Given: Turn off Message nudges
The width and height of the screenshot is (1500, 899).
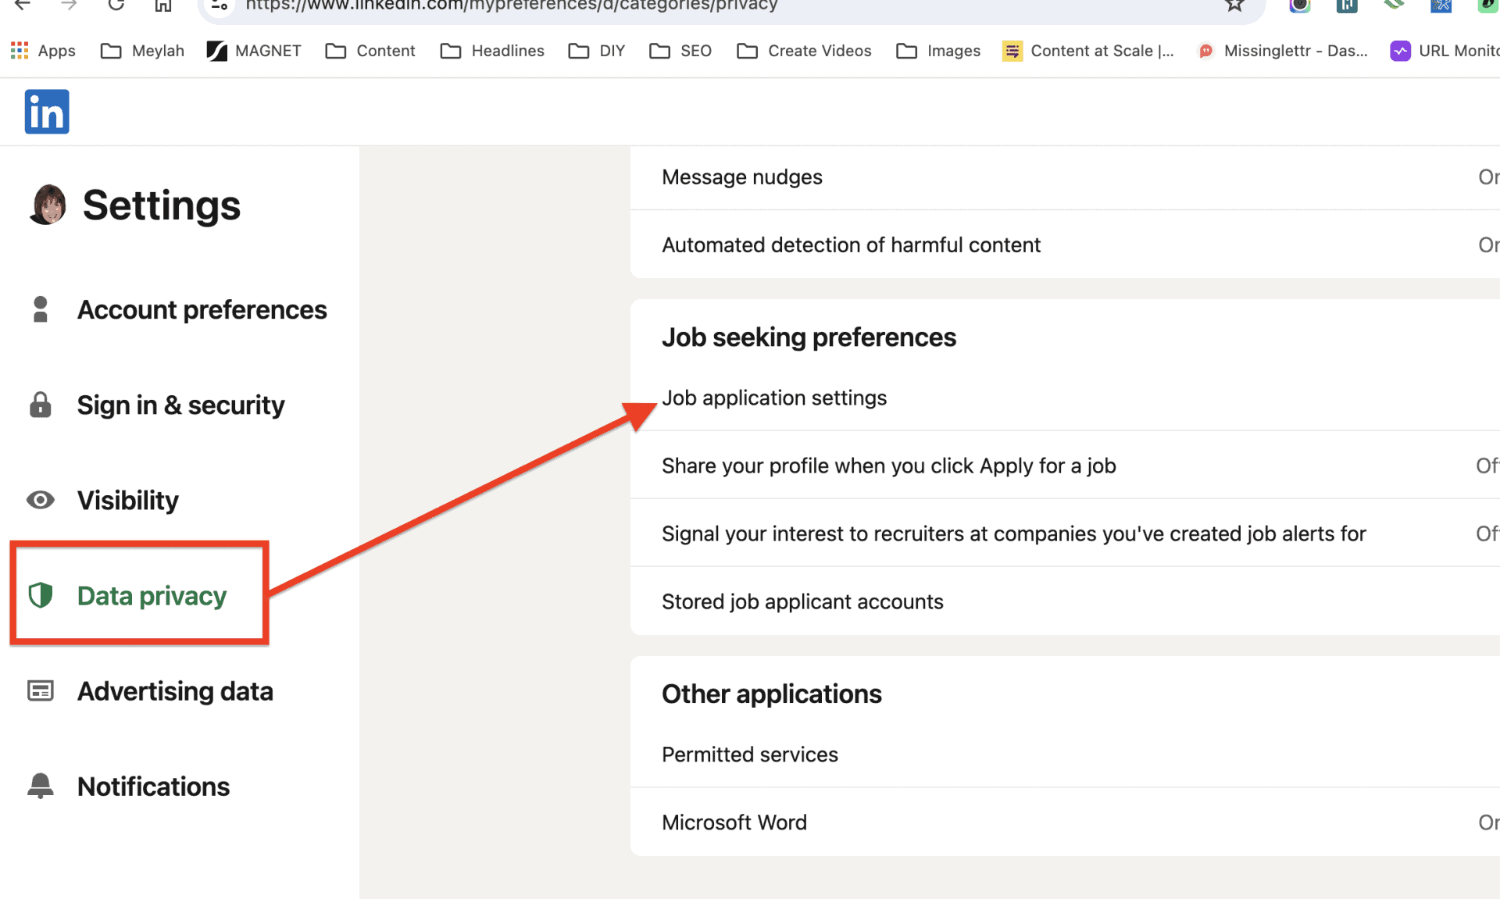Looking at the screenshot, I should point(1488,177).
